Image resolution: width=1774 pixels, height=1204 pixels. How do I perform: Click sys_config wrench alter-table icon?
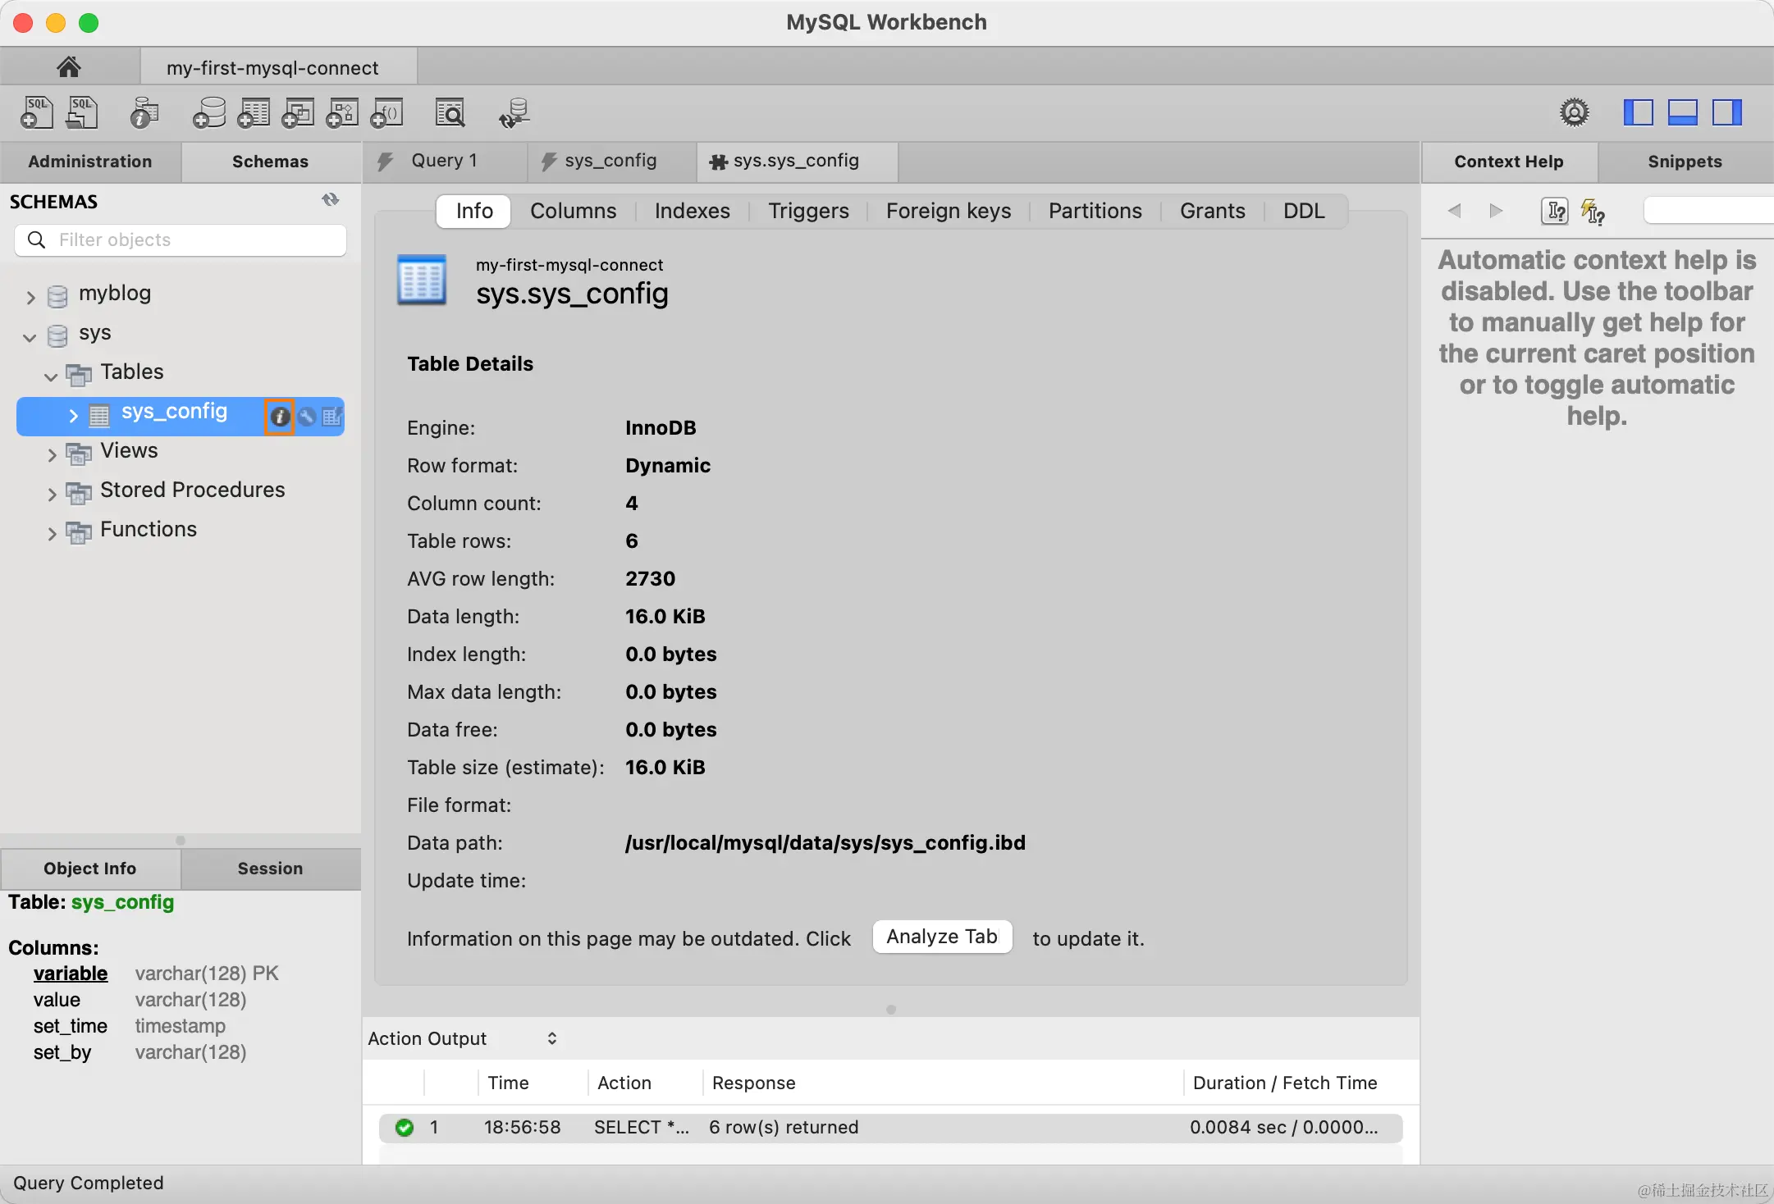[x=307, y=417]
